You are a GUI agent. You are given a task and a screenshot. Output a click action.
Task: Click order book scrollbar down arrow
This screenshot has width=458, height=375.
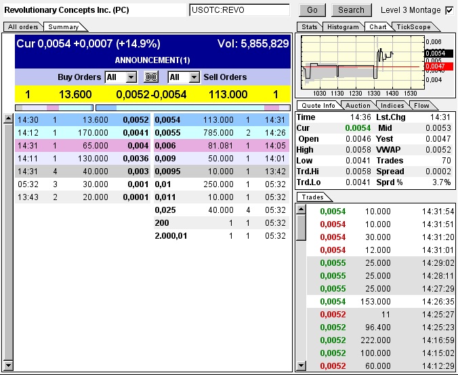(x=8, y=366)
